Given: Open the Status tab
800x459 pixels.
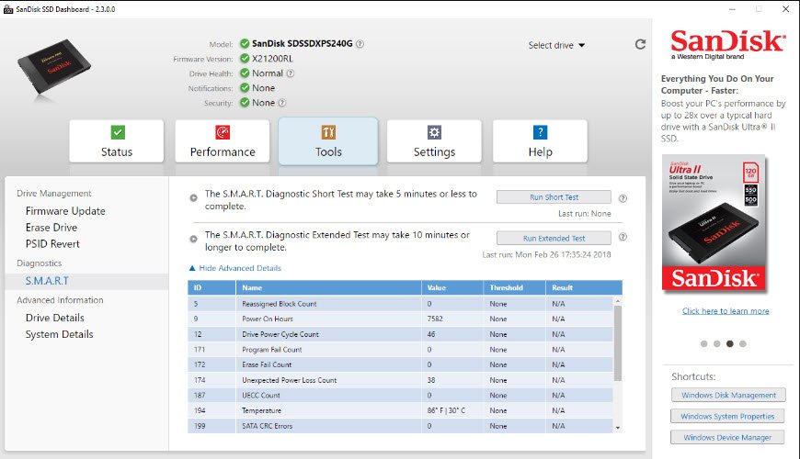Looking at the screenshot, I should tap(117, 141).
